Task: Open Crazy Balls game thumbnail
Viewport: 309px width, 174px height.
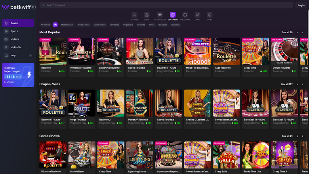Action: point(227,155)
